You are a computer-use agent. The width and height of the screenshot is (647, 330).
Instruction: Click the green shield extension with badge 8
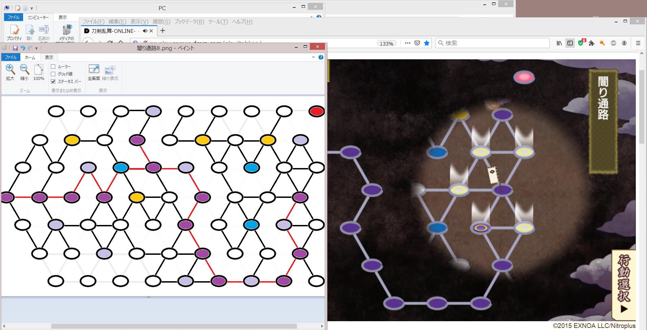(581, 43)
